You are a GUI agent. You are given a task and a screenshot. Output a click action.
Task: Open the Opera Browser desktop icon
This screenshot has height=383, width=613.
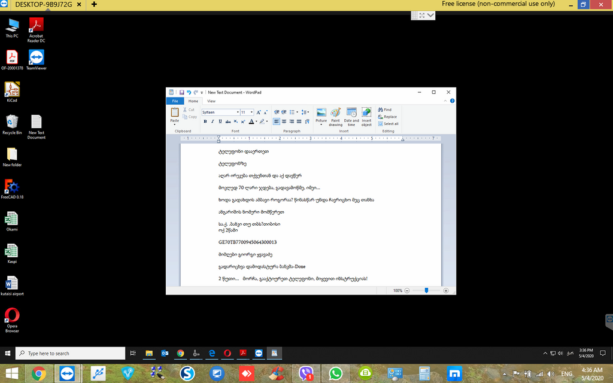12,321
